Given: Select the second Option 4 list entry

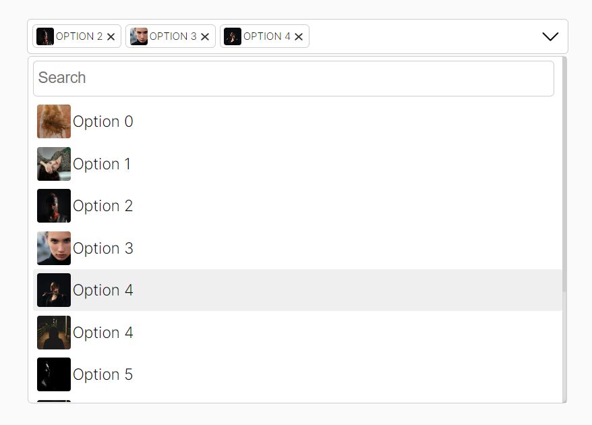Looking at the screenshot, I should pos(103,332).
